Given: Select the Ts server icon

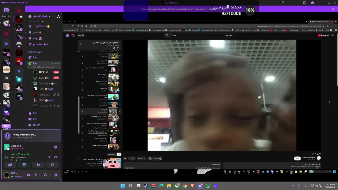Looking at the screenshot, I should tap(6, 78).
